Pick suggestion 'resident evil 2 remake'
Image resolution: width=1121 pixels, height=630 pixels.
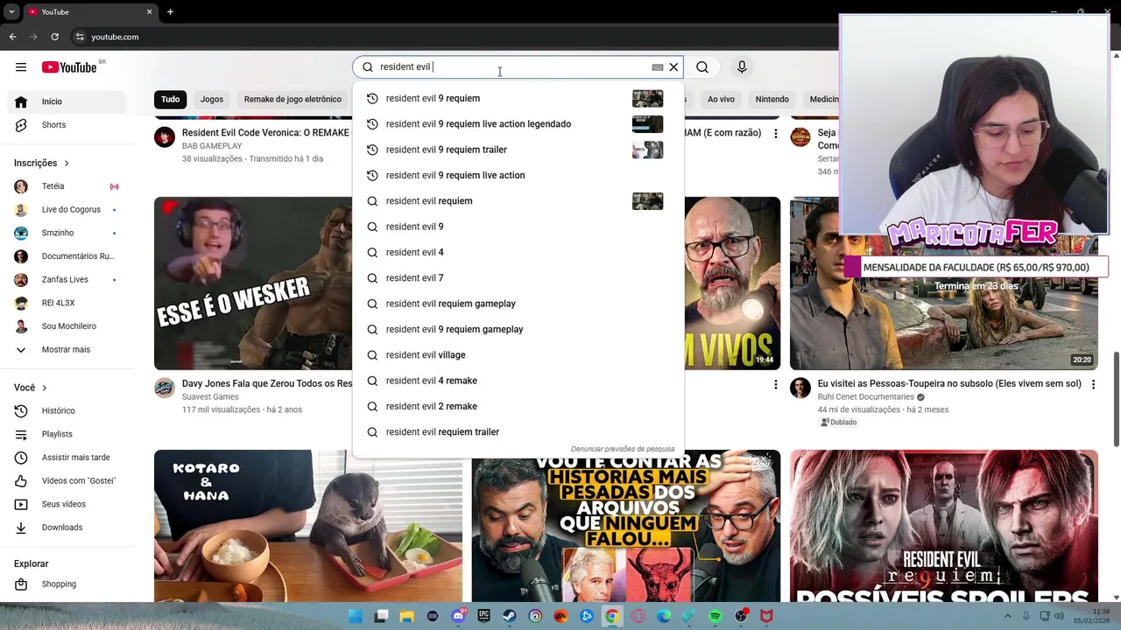click(518, 406)
